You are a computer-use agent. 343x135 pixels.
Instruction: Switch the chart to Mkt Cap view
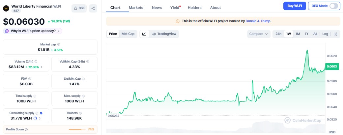tap(128, 34)
